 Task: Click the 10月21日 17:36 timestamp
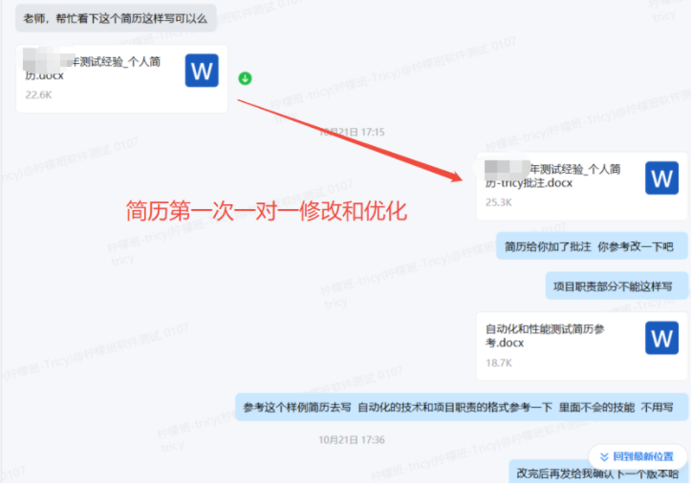coord(352,440)
